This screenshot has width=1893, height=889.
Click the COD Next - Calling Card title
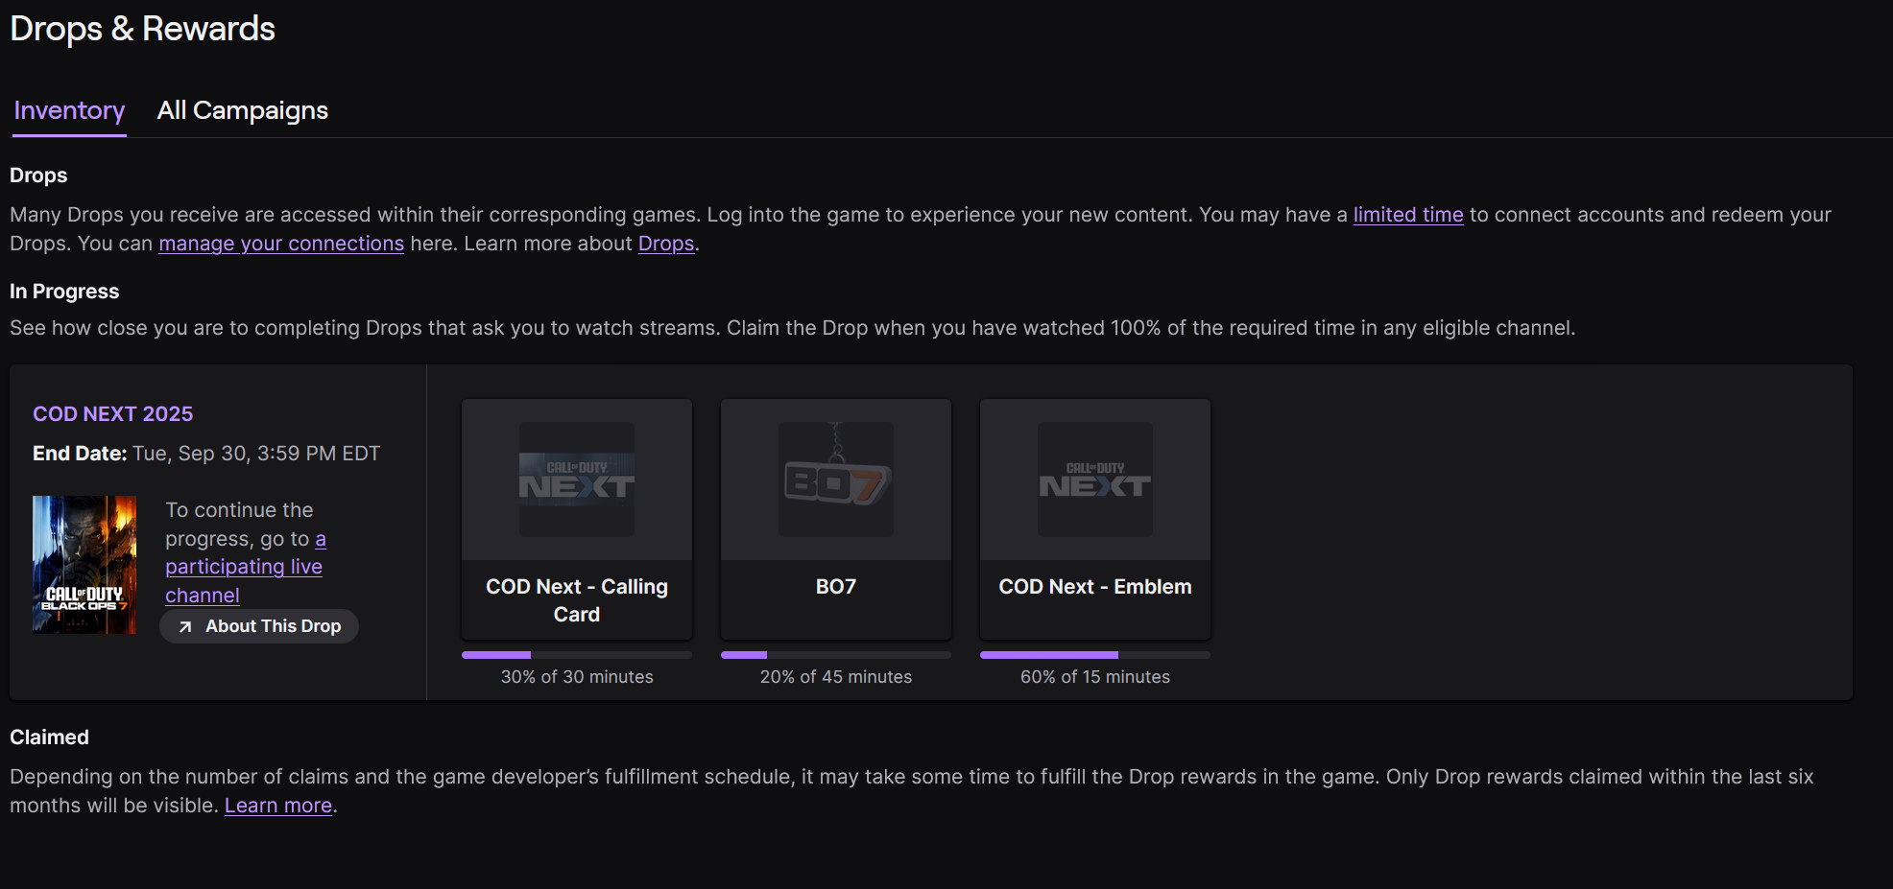576,600
